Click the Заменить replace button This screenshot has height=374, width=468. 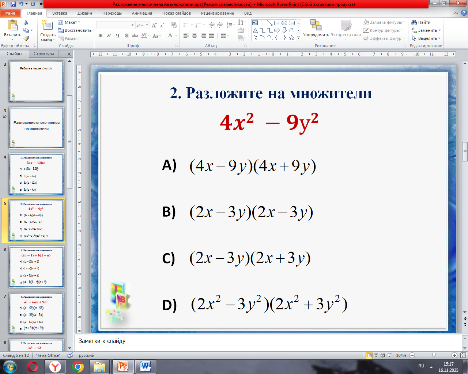tap(426, 30)
